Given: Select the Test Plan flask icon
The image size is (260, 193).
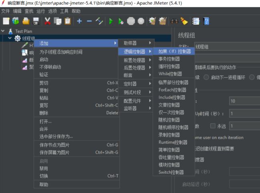Looking at the screenshot, I should click(11, 31).
